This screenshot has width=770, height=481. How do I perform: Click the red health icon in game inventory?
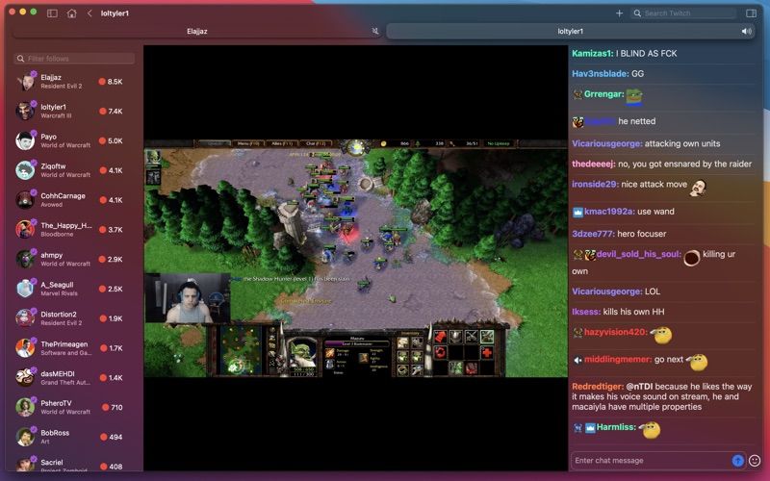[x=487, y=352]
